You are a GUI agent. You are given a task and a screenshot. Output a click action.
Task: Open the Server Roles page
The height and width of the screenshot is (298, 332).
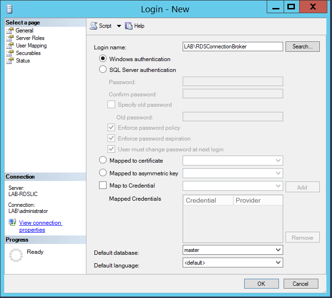pyautogui.click(x=30, y=38)
